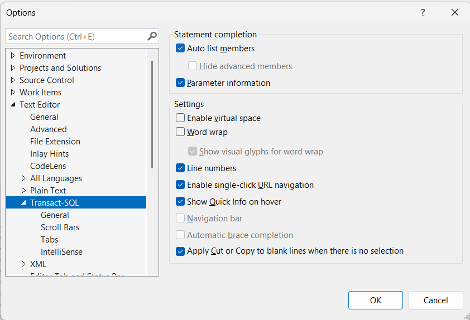Select the Text Editor tree label

click(40, 105)
